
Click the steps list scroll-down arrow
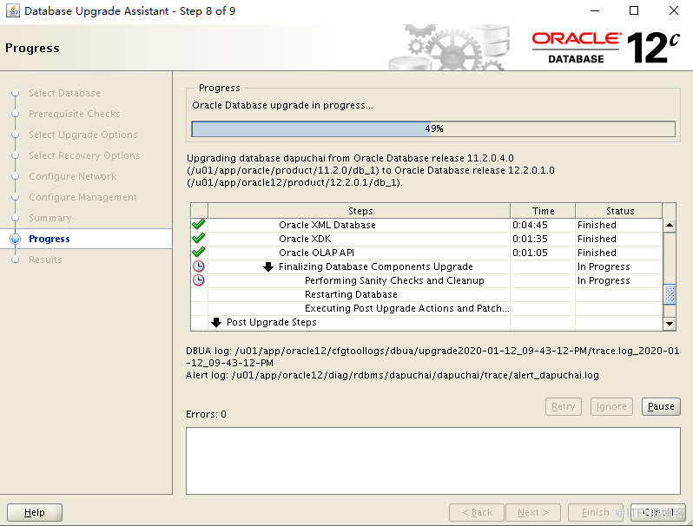[670, 324]
